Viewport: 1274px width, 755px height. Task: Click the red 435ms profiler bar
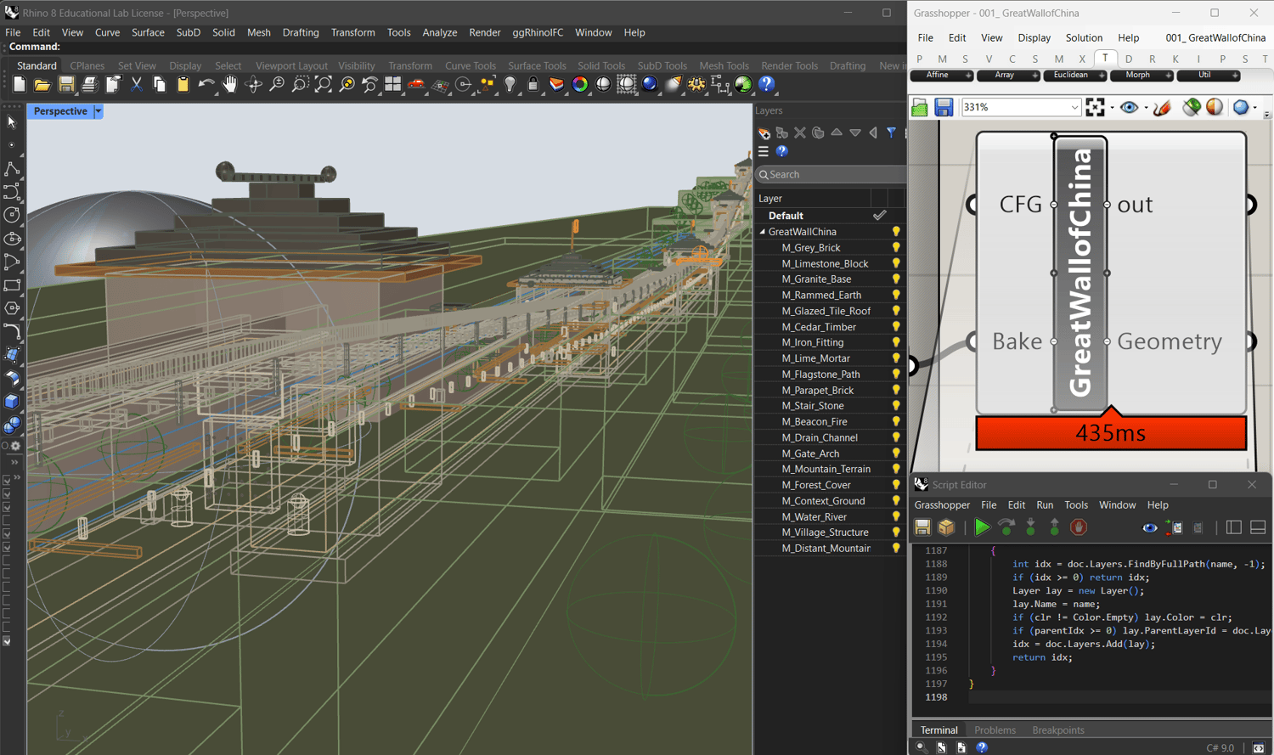click(1110, 433)
